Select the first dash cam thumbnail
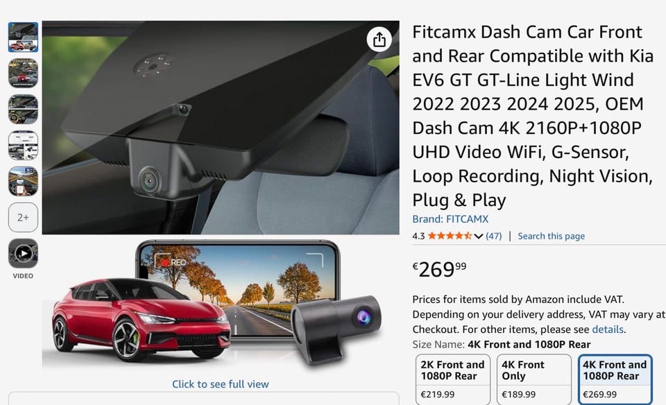 coord(23,37)
